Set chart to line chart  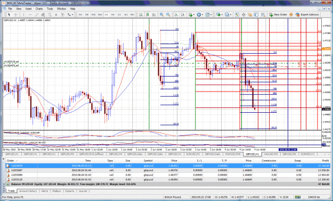coord(154,15)
